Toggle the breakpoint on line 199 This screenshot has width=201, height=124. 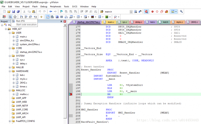click(71, 94)
